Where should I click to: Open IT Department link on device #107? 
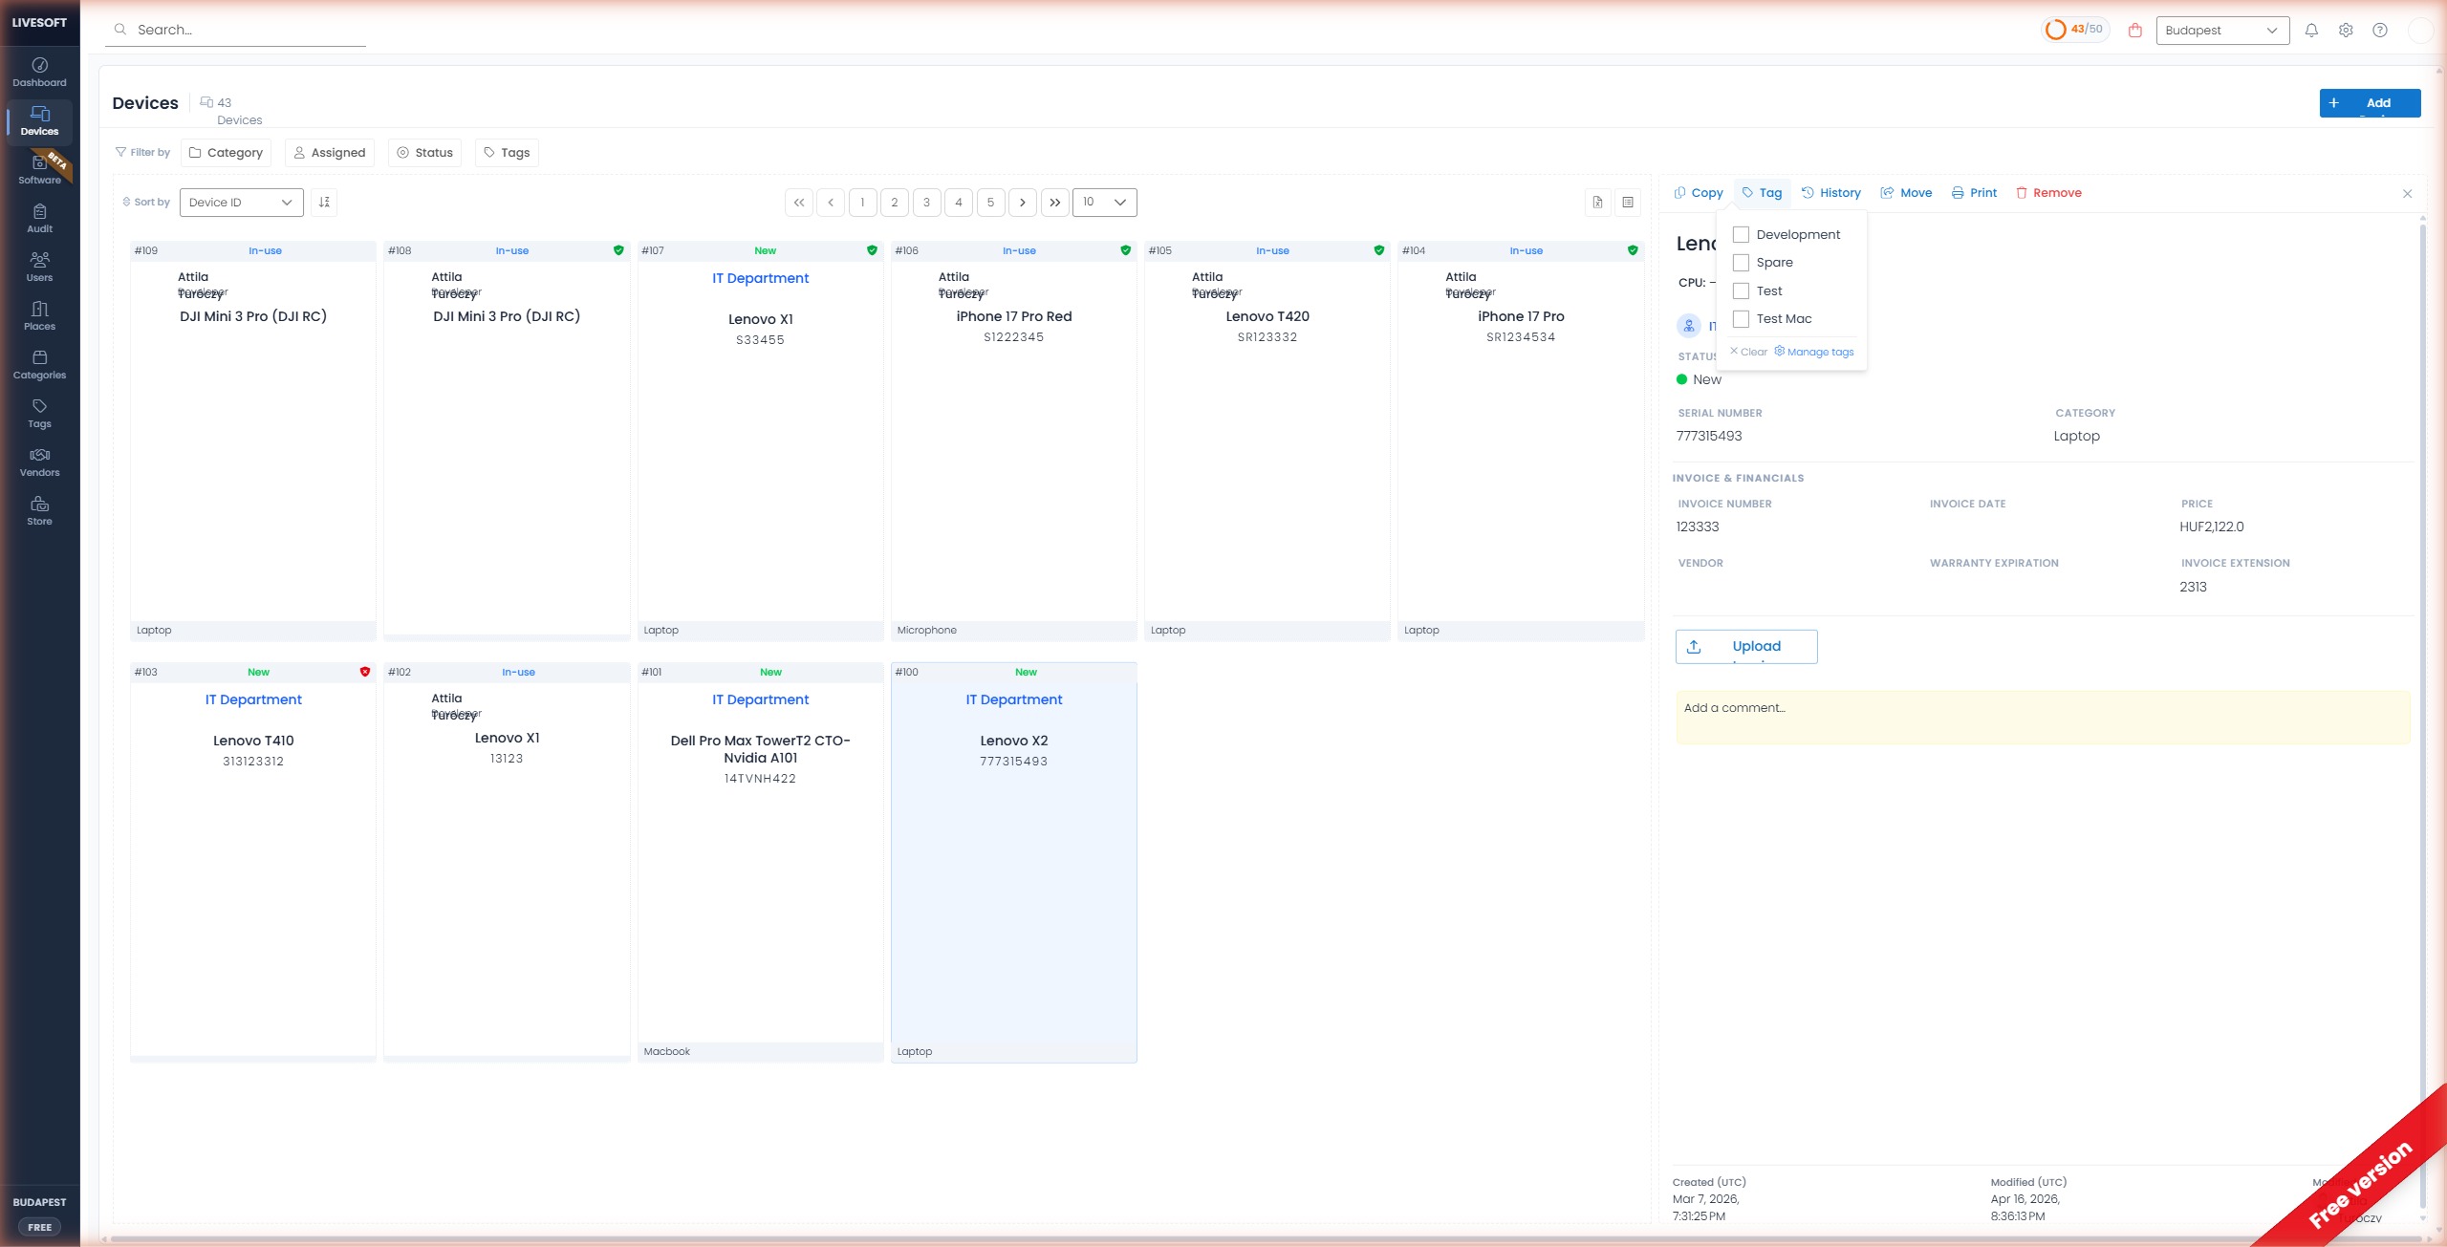(x=760, y=278)
